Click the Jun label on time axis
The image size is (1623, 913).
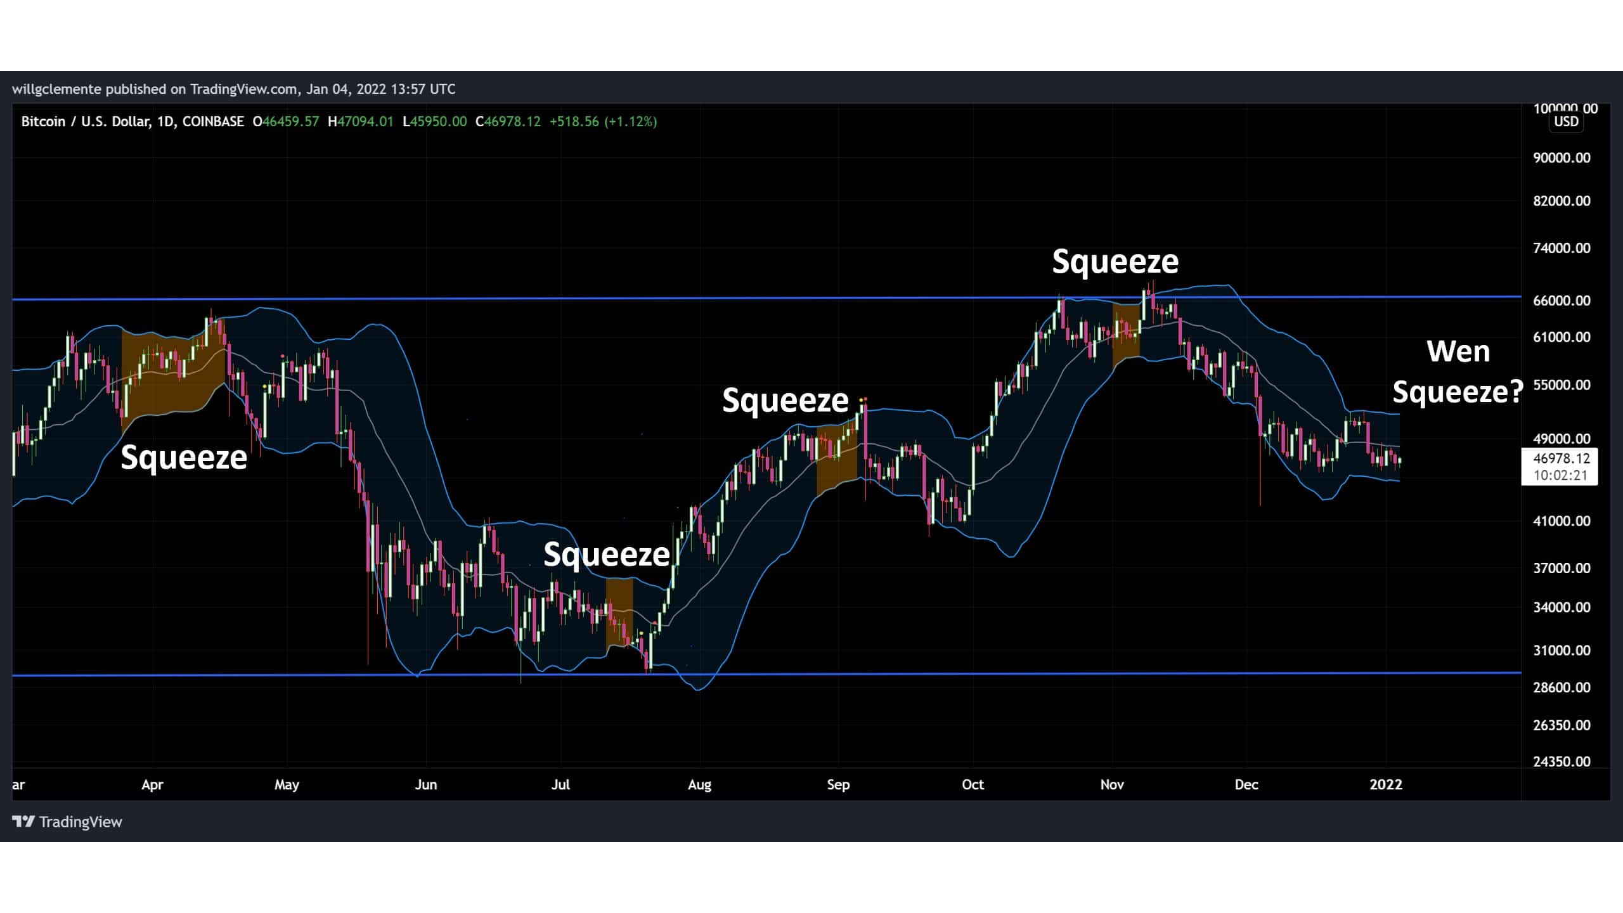click(425, 785)
